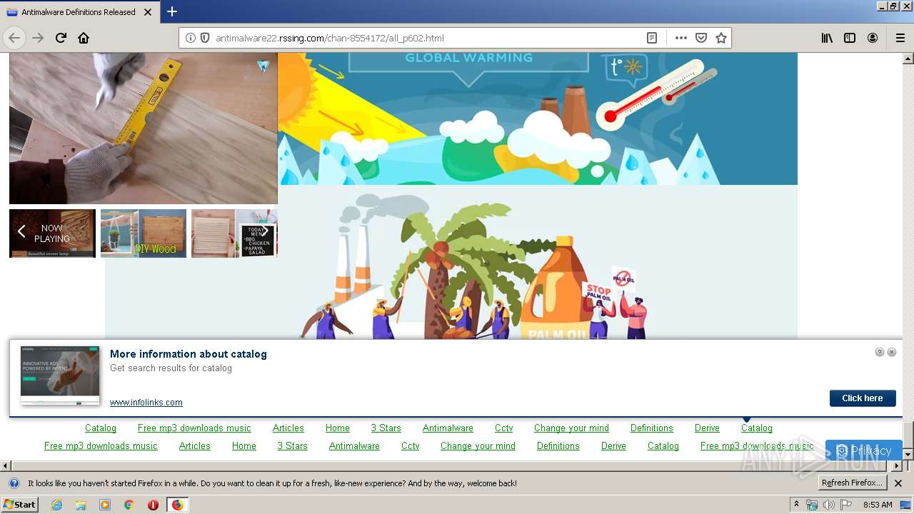Click the taskbar clock 8:53 AM
Image resolution: width=914 pixels, height=514 pixels.
point(878,505)
